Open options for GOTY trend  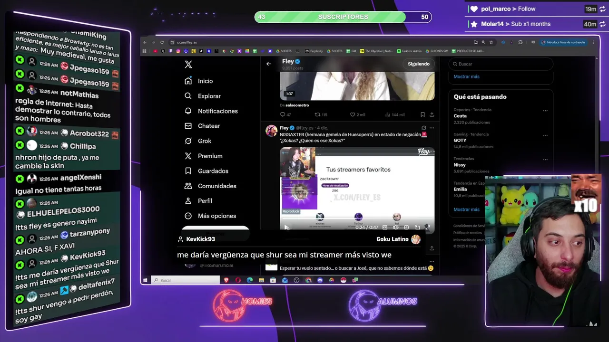545,135
